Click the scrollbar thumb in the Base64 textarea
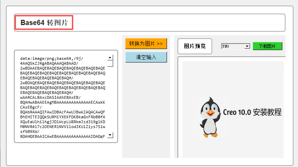The height and width of the screenshot is (167, 298). pos(110,64)
